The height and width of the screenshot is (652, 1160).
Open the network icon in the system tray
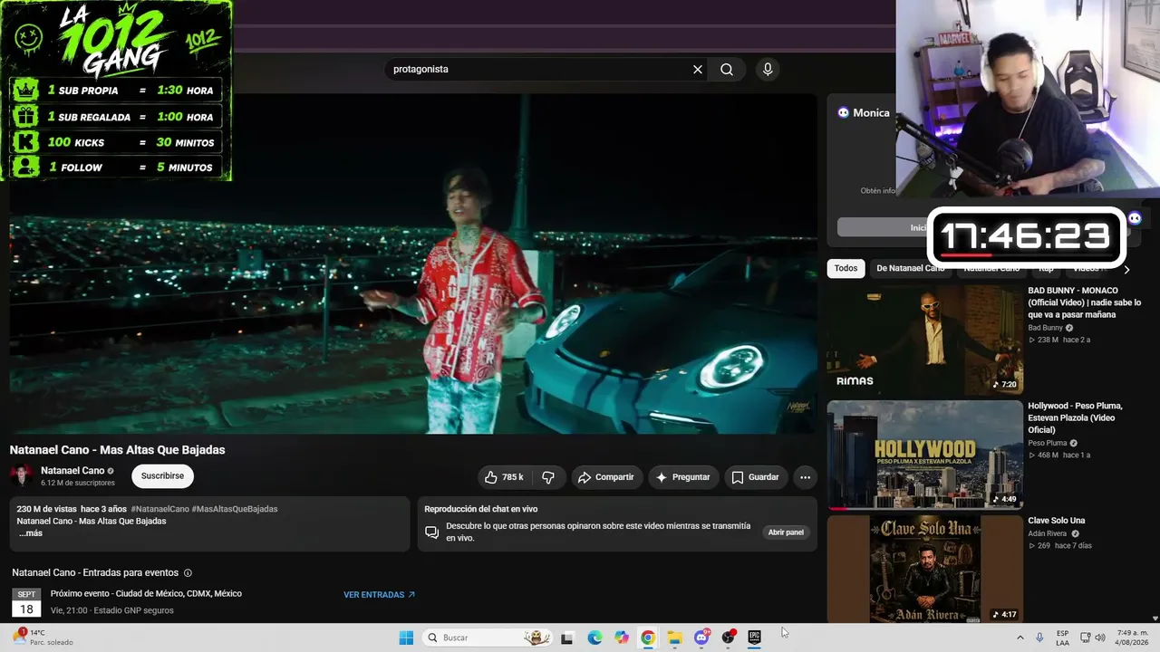(x=1085, y=638)
